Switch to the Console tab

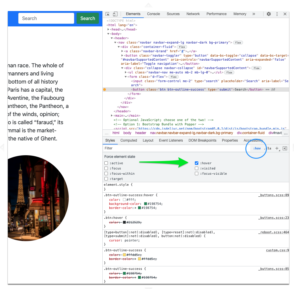pyautogui.click(x=153, y=14)
